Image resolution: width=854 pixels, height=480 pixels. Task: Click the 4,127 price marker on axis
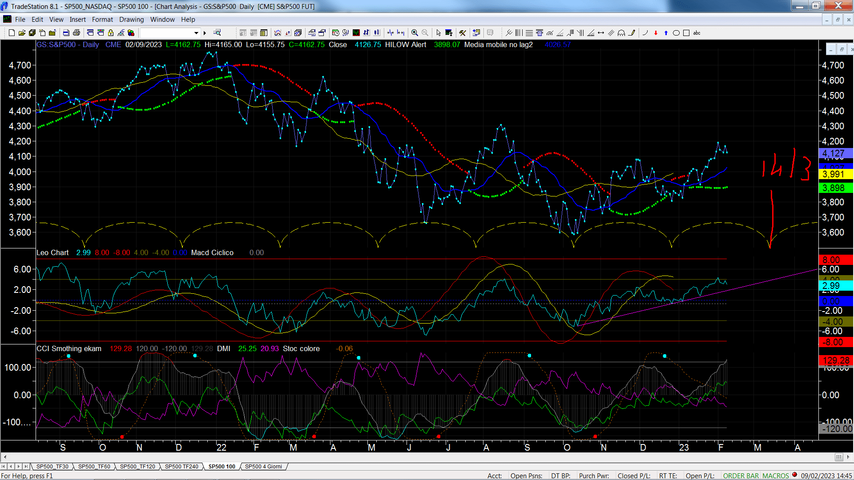coord(835,153)
